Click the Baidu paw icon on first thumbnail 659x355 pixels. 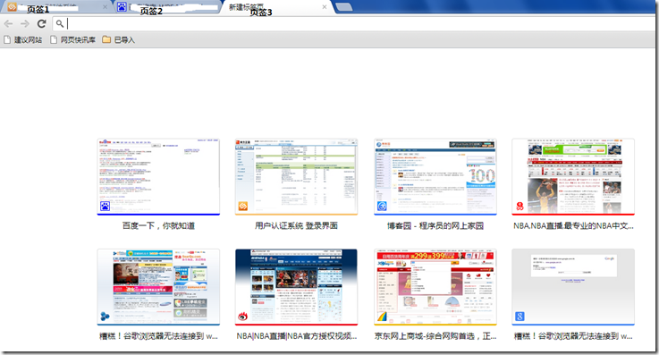[106, 206]
